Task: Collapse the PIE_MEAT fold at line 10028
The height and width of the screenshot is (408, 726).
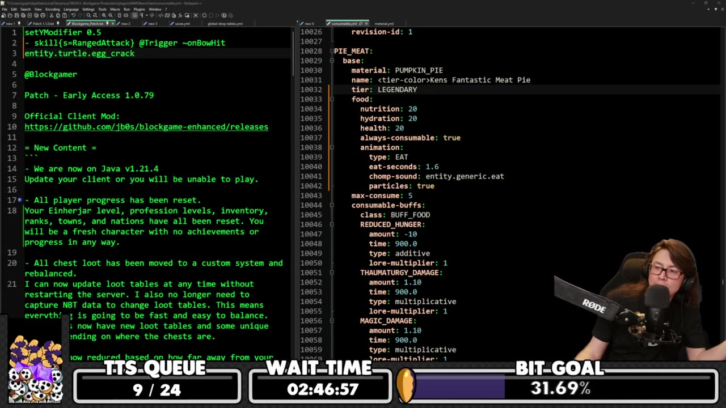Action: (x=331, y=51)
